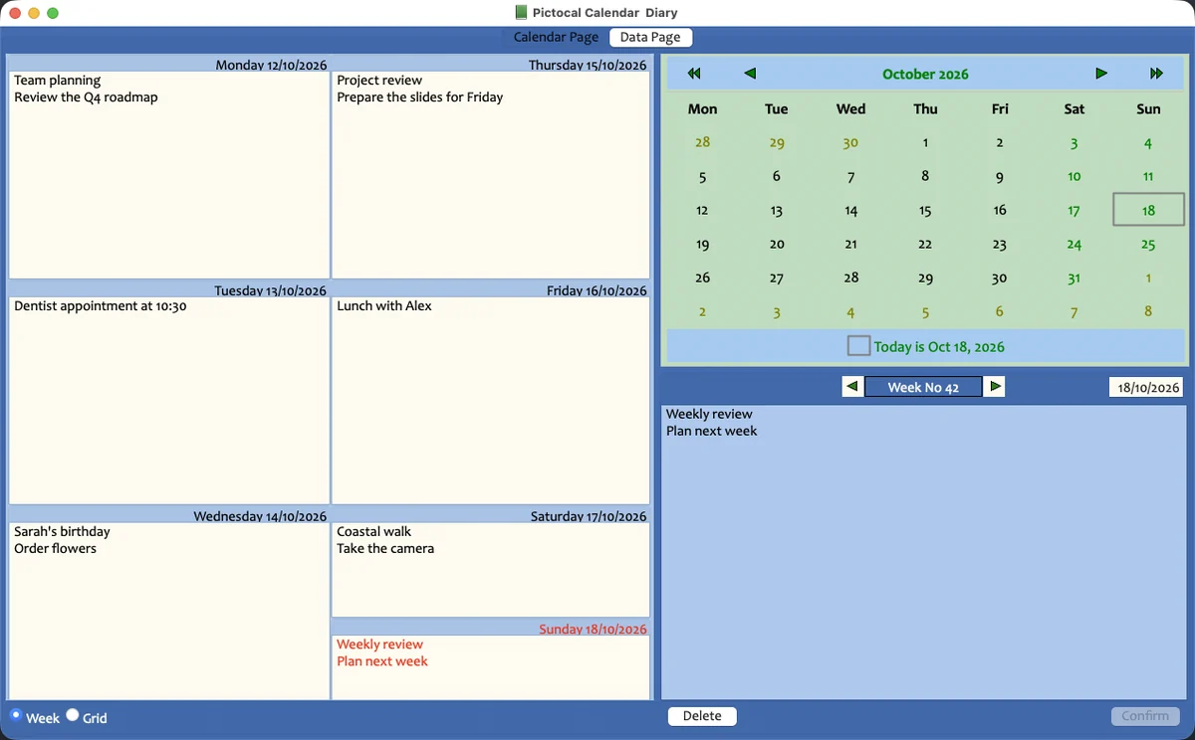This screenshot has width=1195, height=740.
Task: Jump back one year with double-left arrow
Action: click(x=694, y=74)
